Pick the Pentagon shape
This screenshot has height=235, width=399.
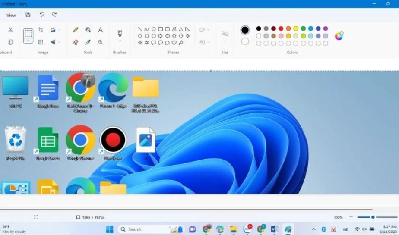(147, 36)
